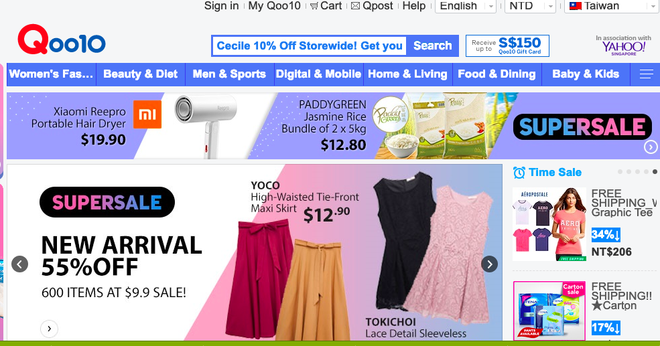Show next main carousel slide
Image resolution: width=660 pixels, height=346 pixels.
(x=489, y=264)
